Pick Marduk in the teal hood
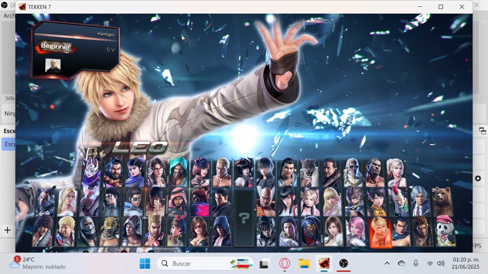Image resolution: width=488 pixels, height=274 pixels. click(179, 173)
